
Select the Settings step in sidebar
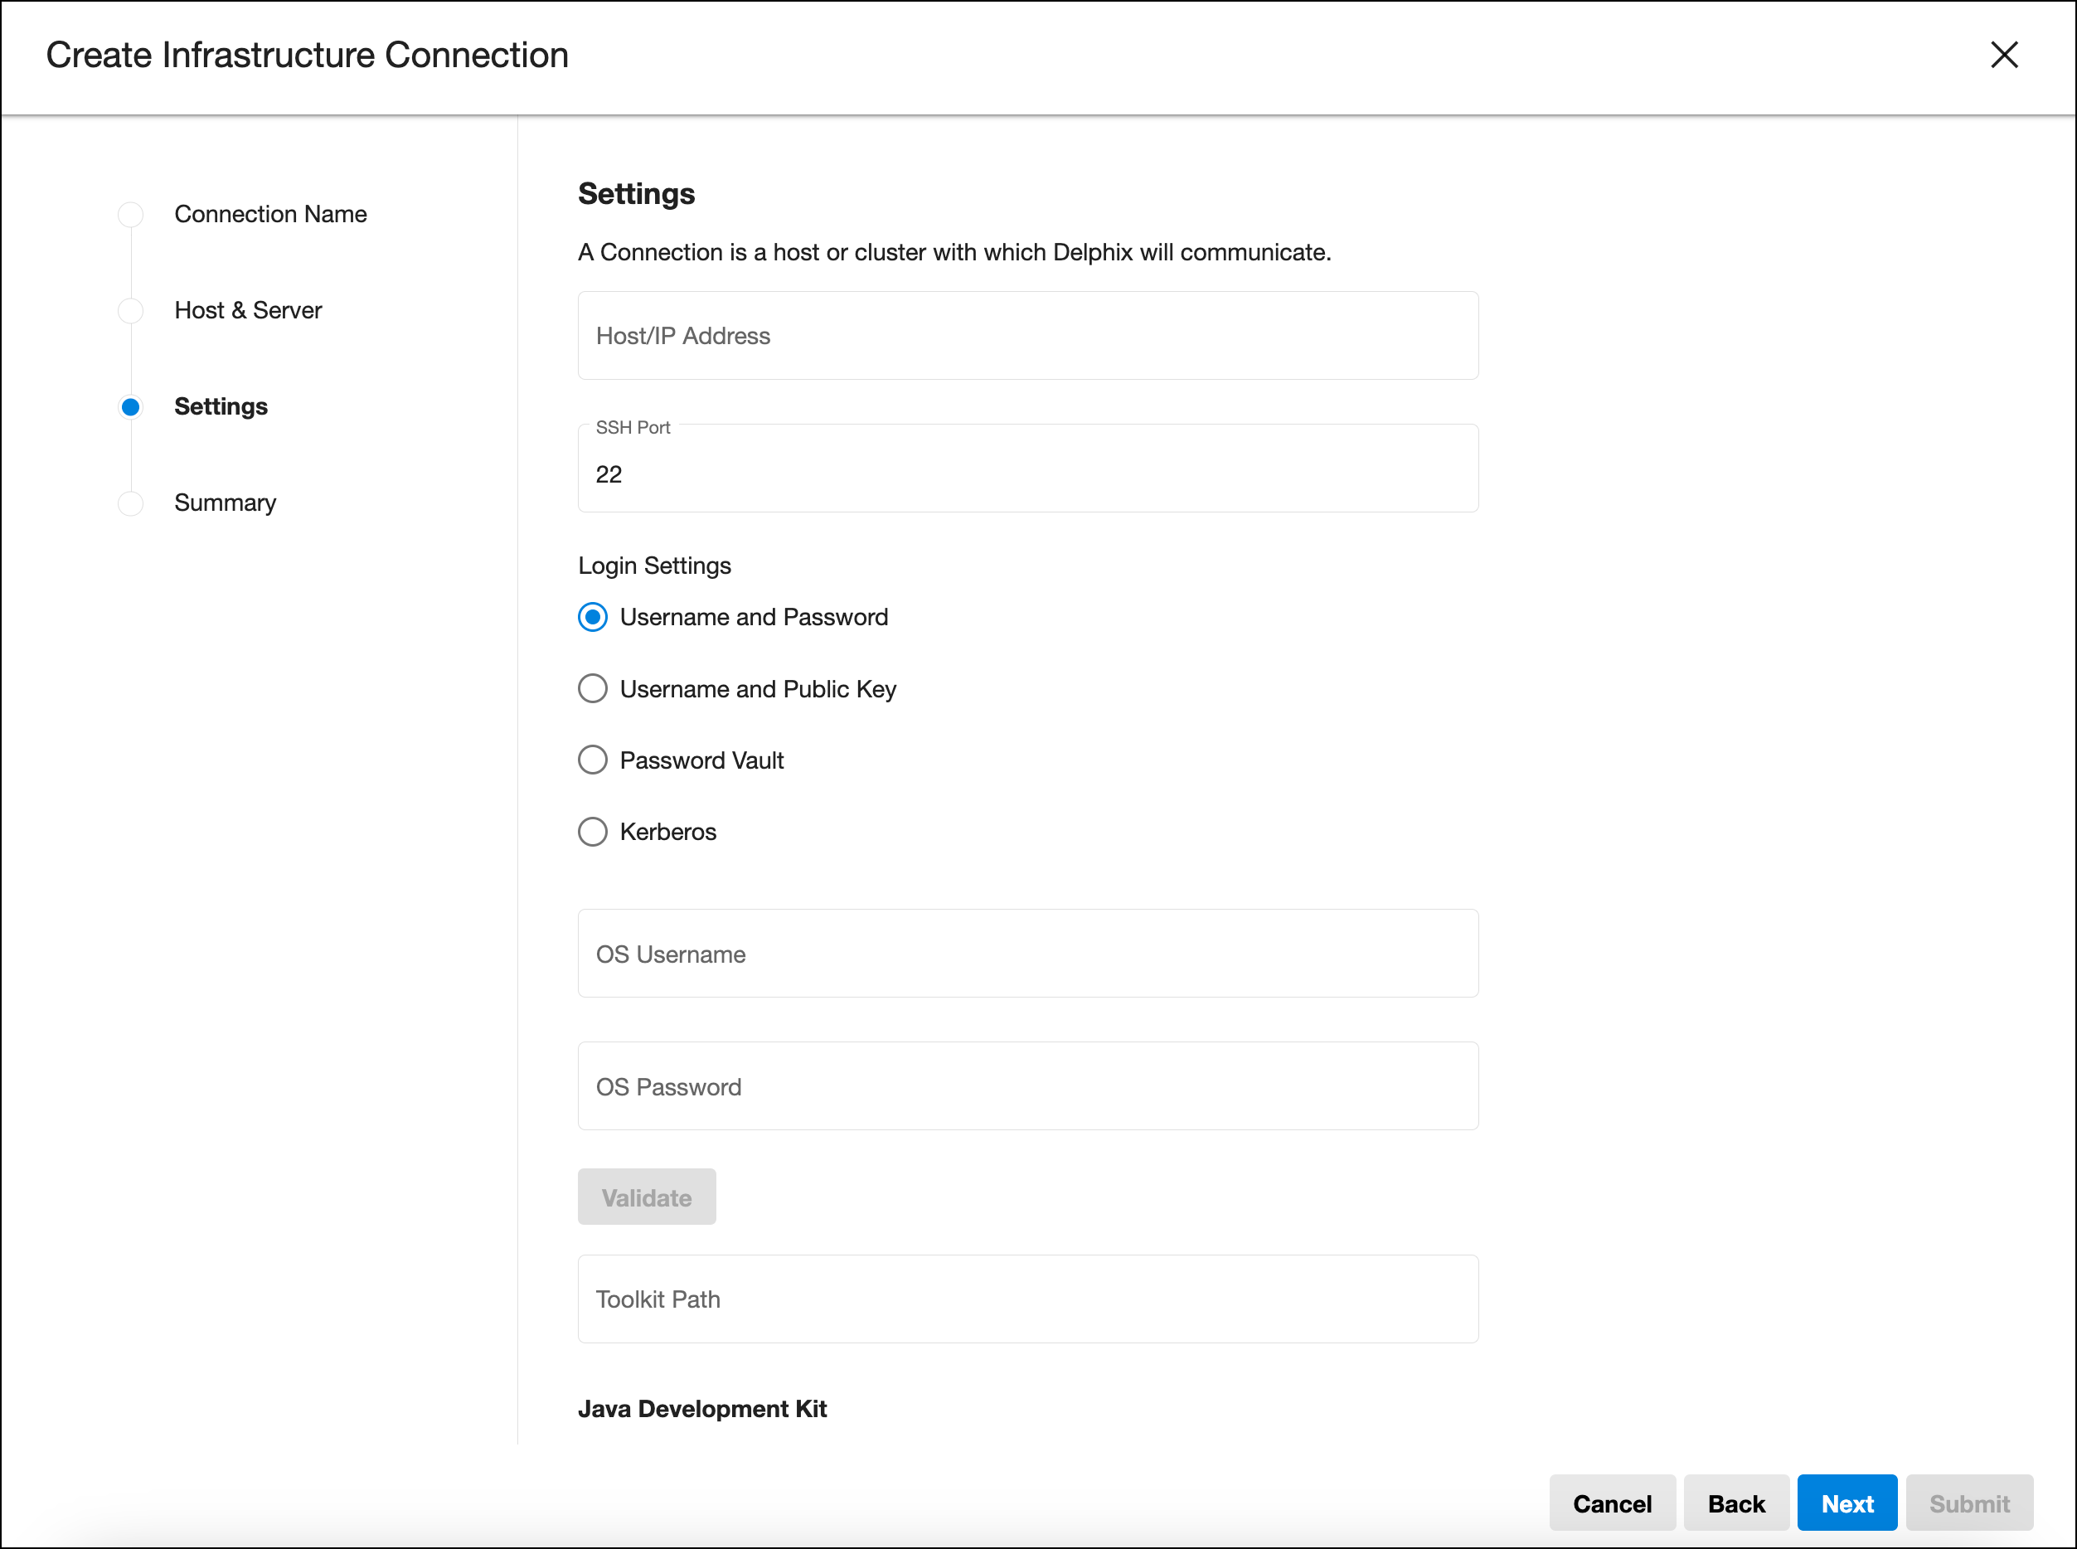pos(221,407)
